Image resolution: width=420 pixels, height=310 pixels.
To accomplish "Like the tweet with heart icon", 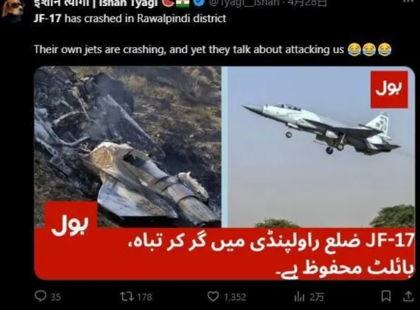I will tap(213, 296).
